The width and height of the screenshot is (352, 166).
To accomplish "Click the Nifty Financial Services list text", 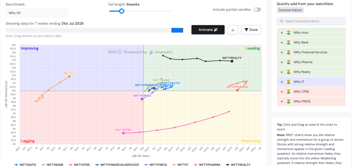I will pos(310,52).
